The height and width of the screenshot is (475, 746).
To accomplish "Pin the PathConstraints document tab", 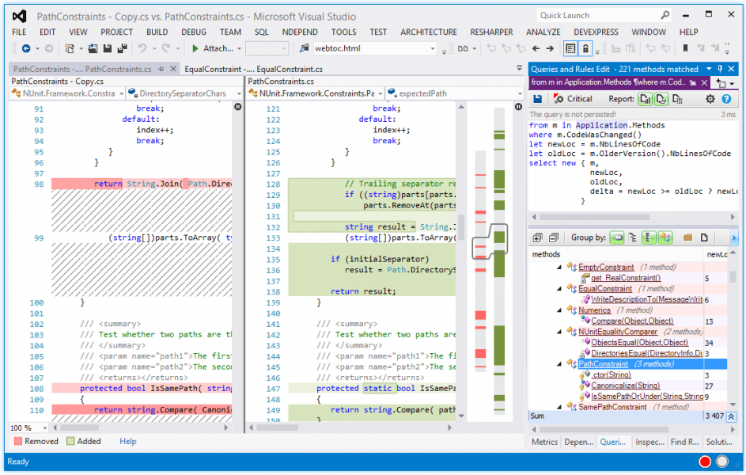I will 161,69.
